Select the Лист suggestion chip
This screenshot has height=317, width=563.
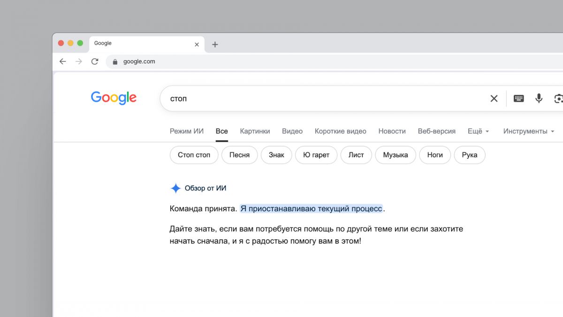[356, 155]
